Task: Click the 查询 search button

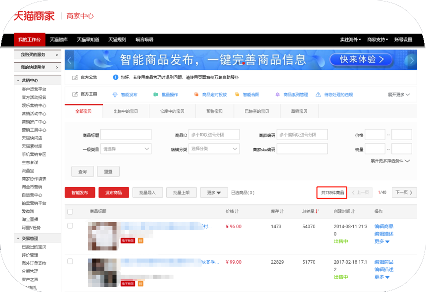Action: (83, 172)
